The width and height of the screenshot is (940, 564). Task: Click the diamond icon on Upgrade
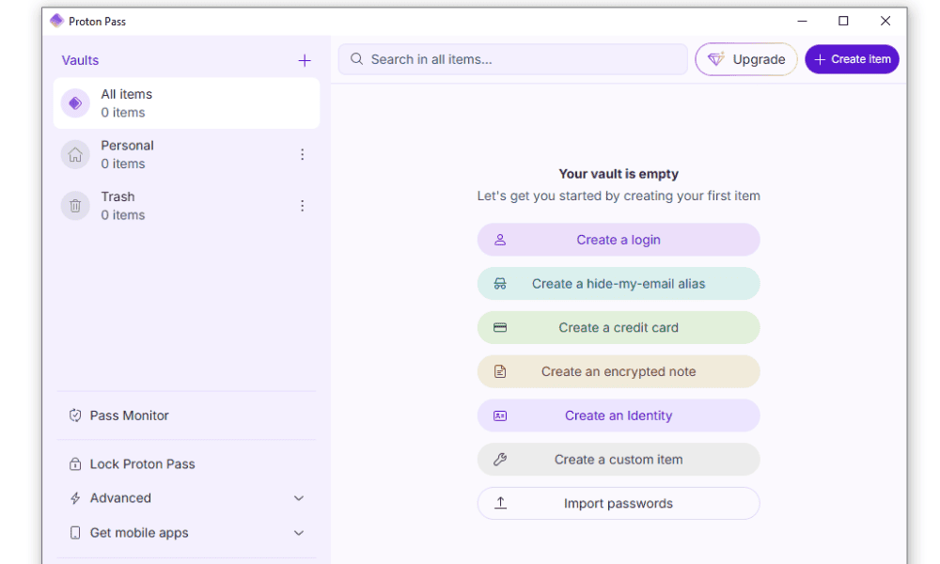pos(716,59)
